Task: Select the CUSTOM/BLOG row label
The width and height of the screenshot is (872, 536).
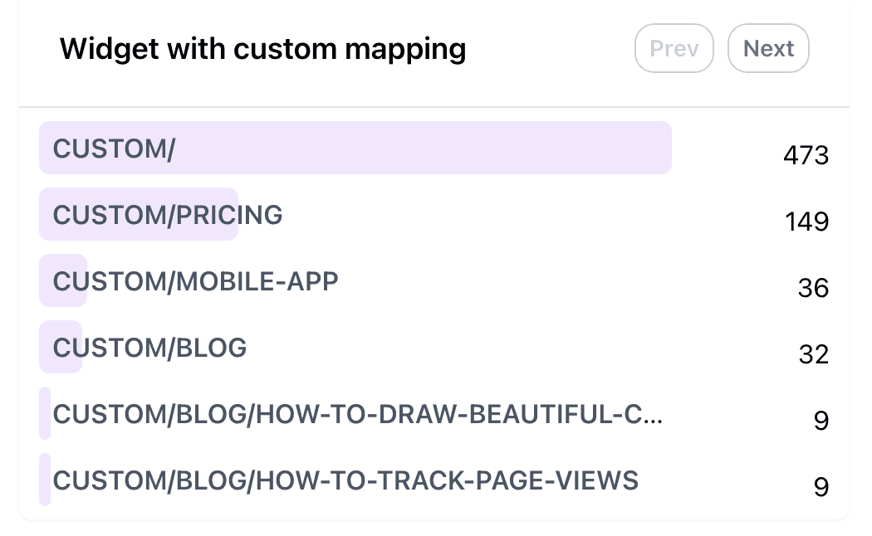Action: tap(150, 348)
